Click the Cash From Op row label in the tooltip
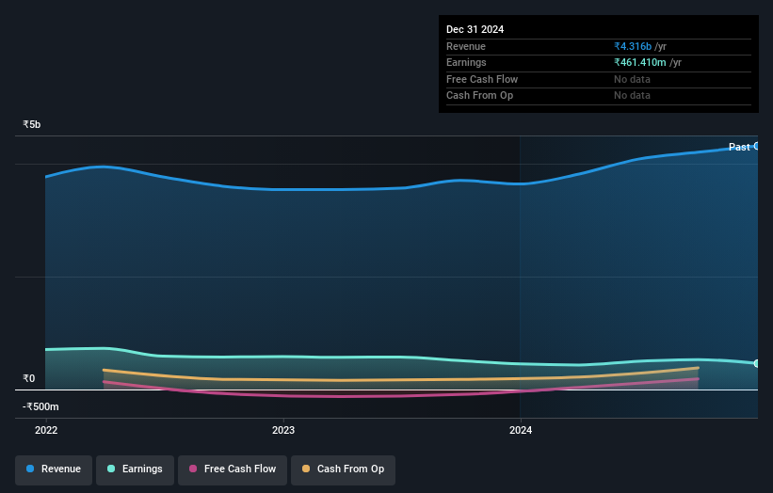The width and height of the screenshot is (773, 493). (x=479, y=96)
